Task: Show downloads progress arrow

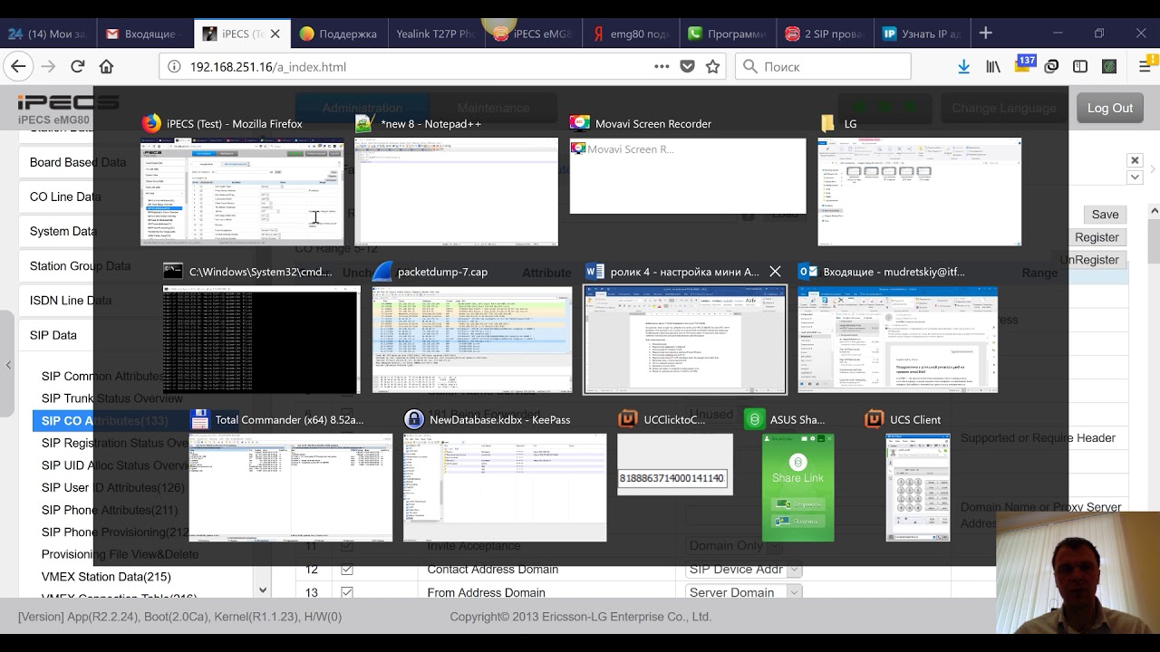Action: 963,66
